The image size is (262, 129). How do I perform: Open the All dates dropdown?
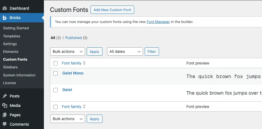click(125, 51)
